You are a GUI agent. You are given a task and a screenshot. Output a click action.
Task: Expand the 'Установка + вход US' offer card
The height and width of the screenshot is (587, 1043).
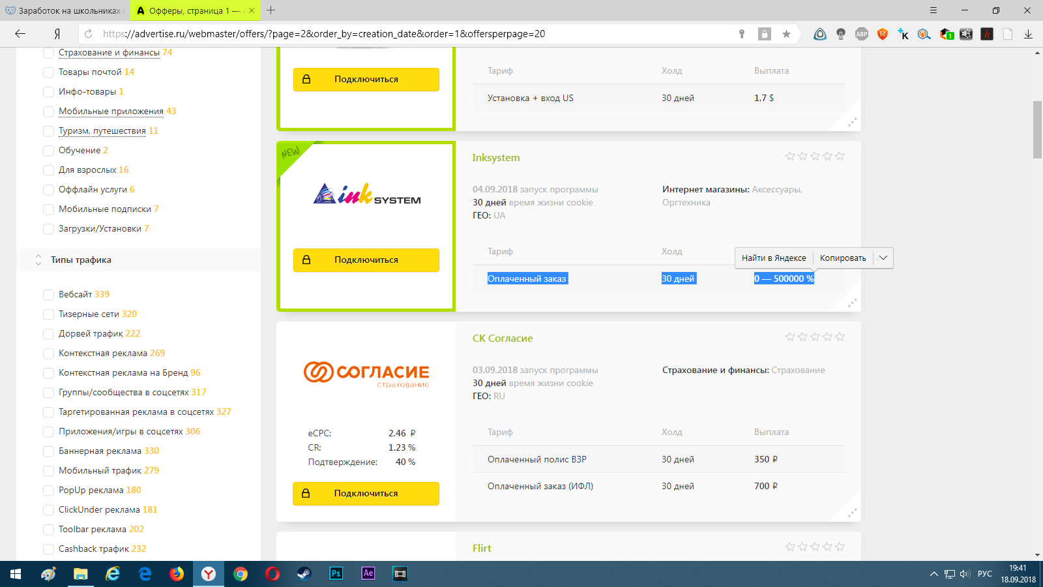pos(852,123)
